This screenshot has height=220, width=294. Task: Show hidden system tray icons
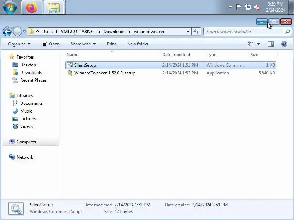click(230, 7)
